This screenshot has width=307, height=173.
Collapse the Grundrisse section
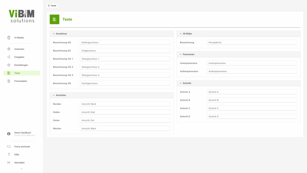pos(54,34)
